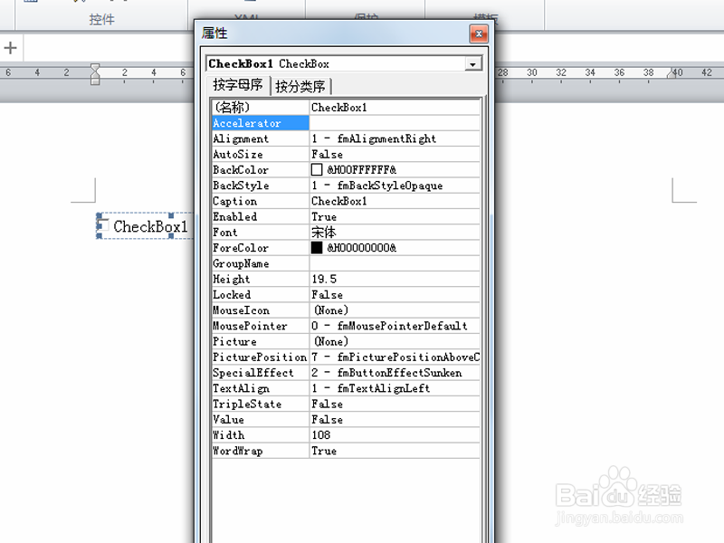Select the Alignment property row

point(346,138)
